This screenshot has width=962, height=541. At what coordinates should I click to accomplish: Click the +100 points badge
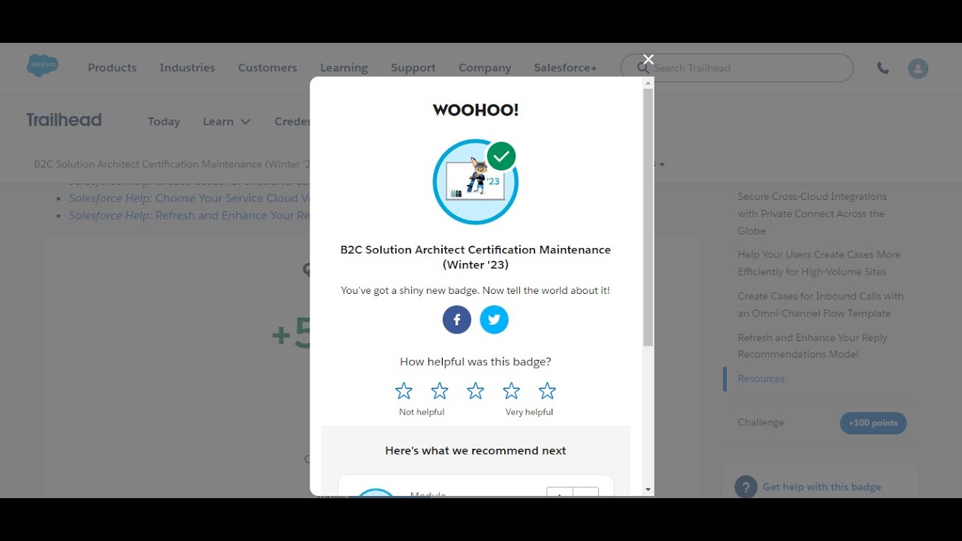pyautogui.click(x=873, y=423)
